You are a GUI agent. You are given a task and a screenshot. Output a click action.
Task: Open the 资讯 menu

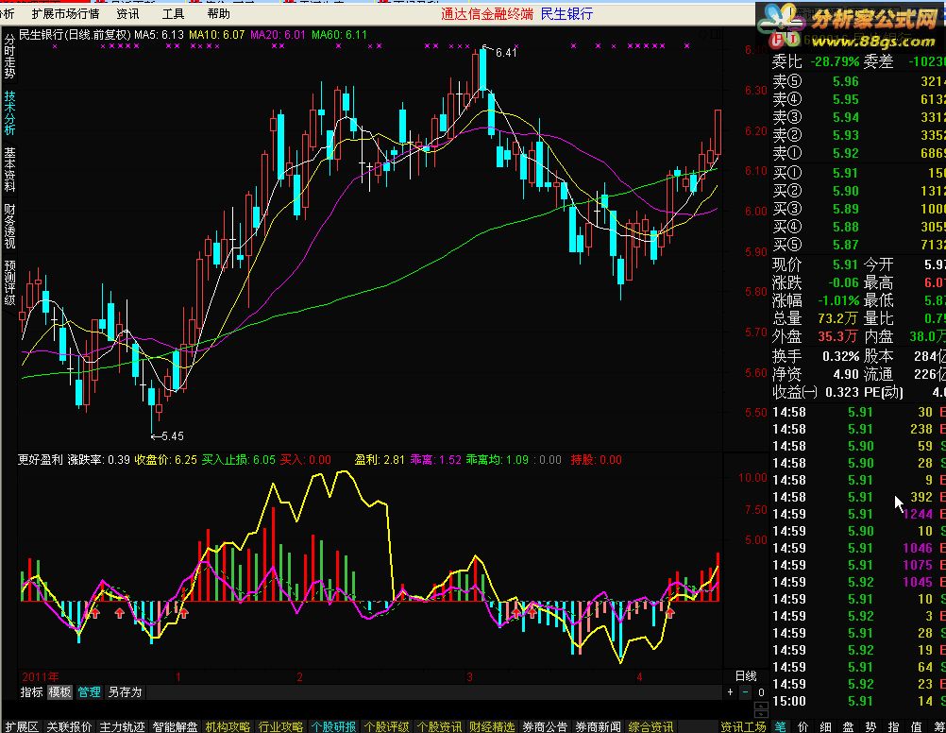click(127, 13)
